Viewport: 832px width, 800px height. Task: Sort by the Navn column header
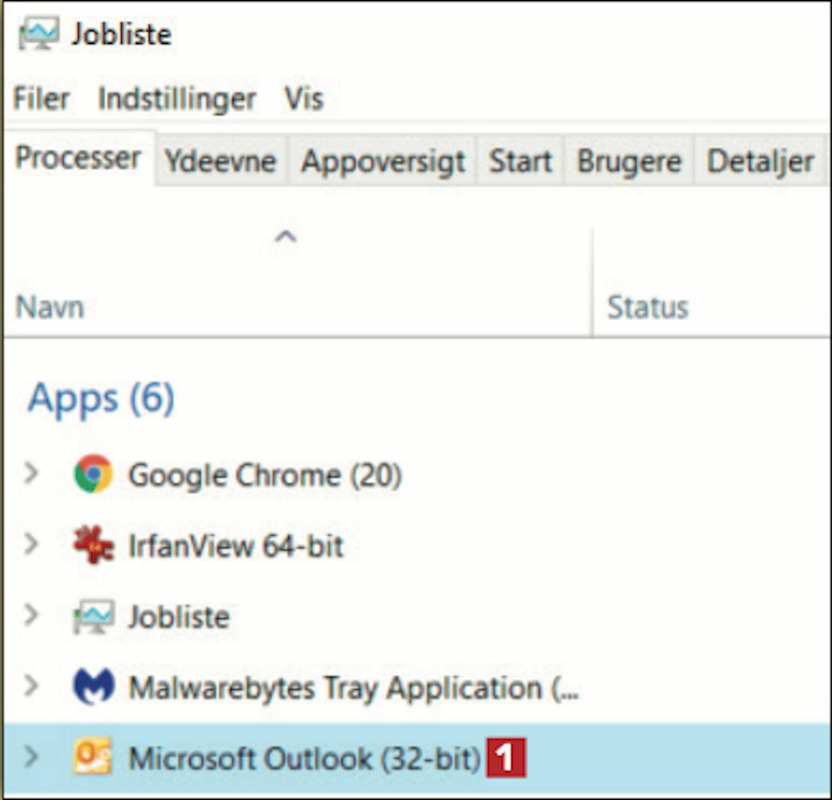[50, 307]
